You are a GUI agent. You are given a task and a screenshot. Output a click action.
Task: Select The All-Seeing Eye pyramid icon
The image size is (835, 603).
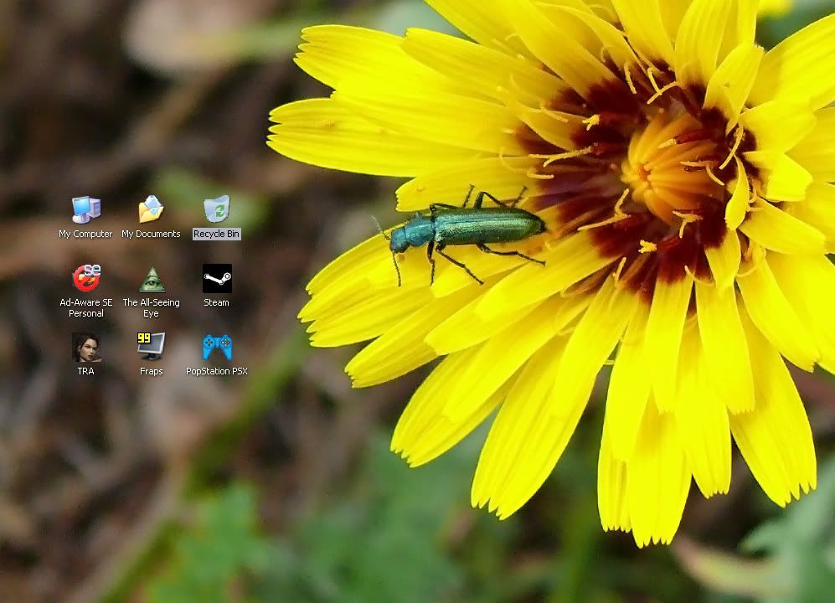coord(151,278)
